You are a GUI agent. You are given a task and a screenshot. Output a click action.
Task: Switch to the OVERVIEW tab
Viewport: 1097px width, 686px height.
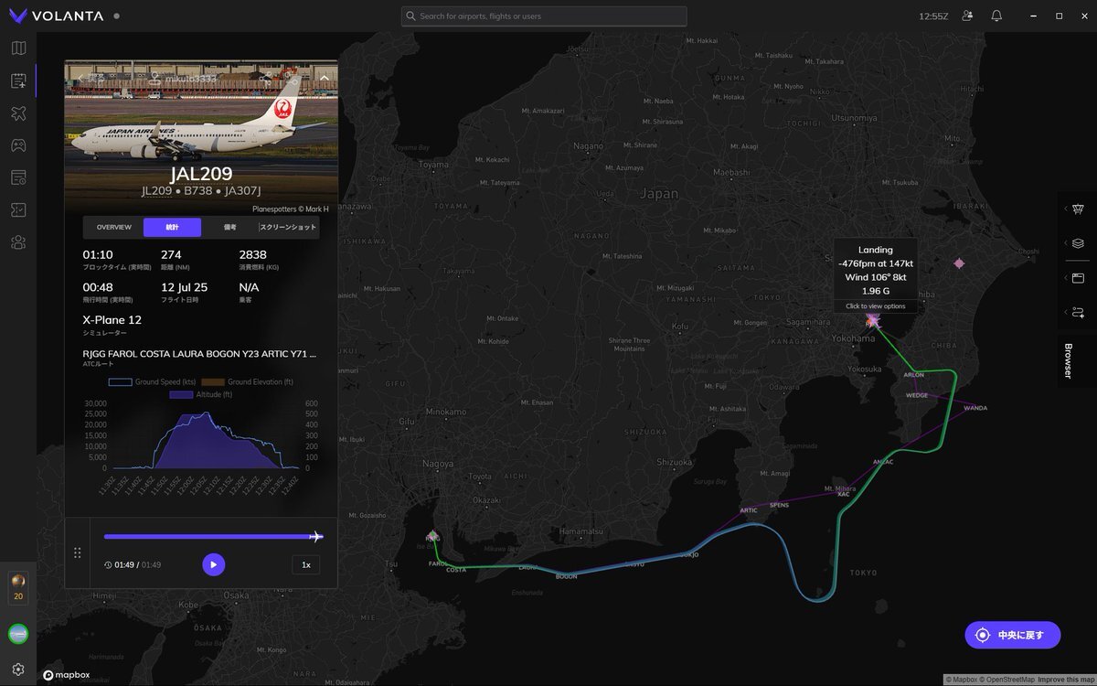114,227
